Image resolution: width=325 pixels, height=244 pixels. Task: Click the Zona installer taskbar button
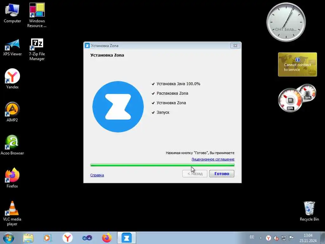[x=126, y=238]
